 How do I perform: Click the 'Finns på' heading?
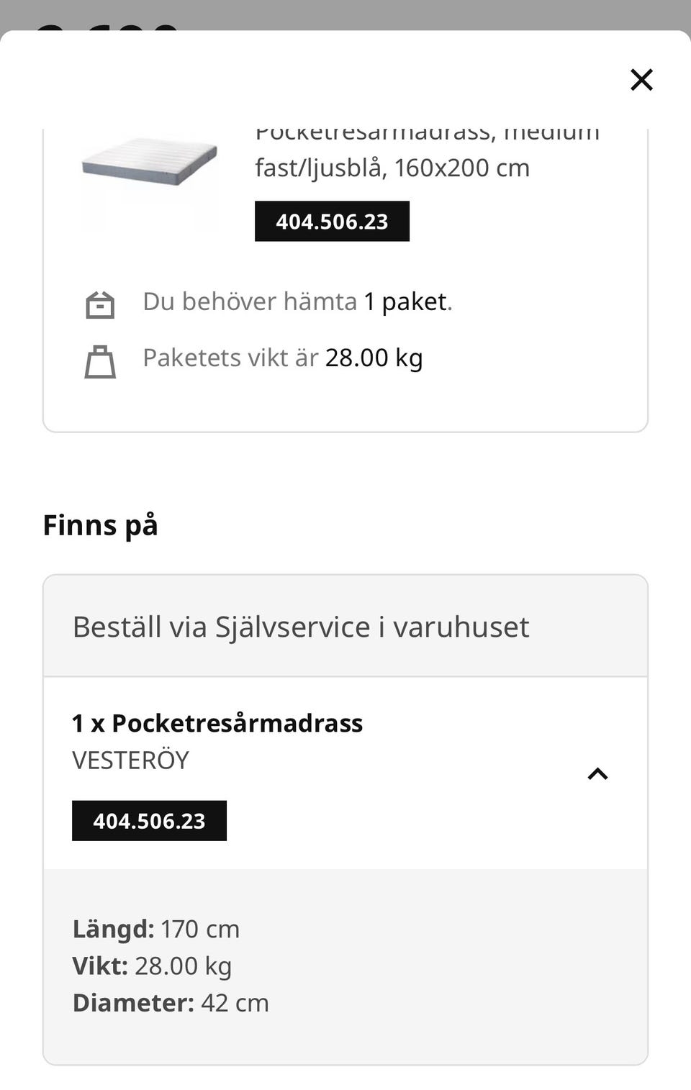coord(100,524)
